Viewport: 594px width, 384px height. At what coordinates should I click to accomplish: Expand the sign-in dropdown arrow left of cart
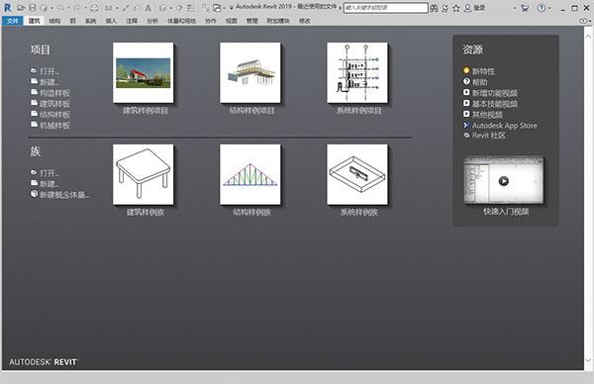click(x=515, y=8)
